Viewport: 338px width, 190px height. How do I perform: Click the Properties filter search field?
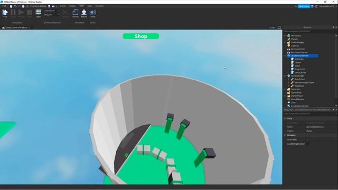pos(309,113)
